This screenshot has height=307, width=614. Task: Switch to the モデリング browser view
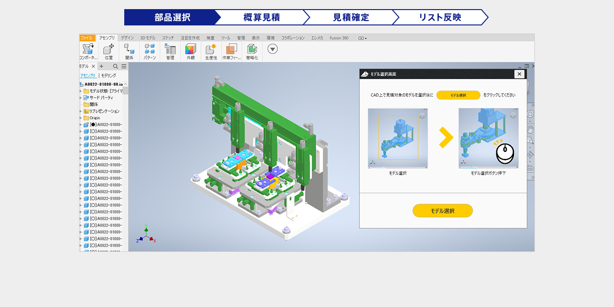108,76
